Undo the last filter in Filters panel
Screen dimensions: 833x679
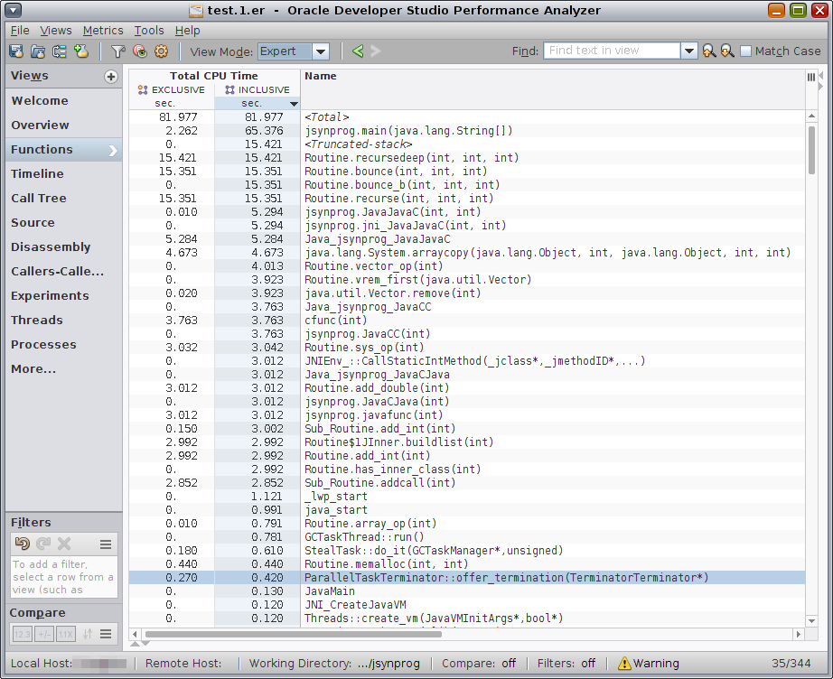click(x=23, y=544)
